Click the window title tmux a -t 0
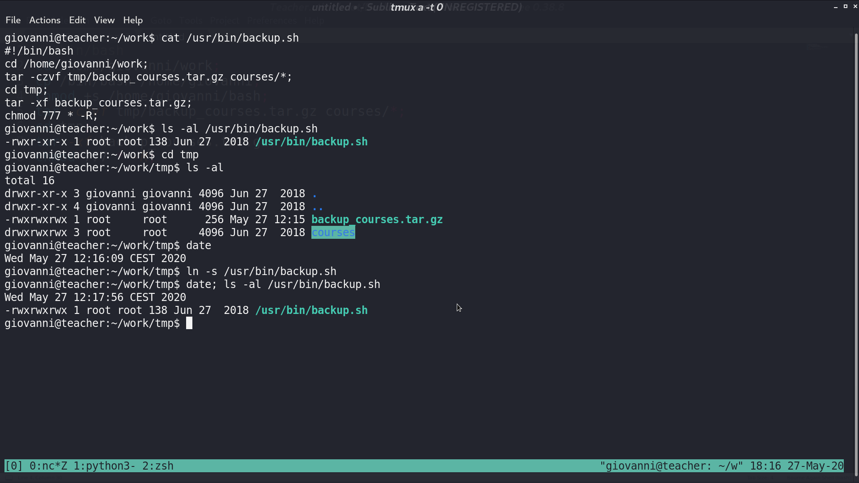The width and height of the screenshot is (859, 483). click(x=417, y=7)
